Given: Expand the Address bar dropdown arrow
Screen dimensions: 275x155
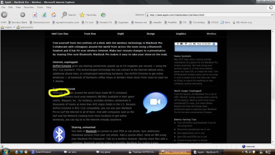Looking at the screenshot, I should coord(272,15).
